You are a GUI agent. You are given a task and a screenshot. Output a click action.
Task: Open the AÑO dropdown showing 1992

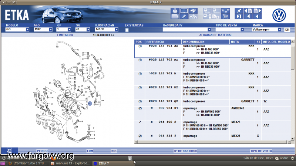point(43,30)
